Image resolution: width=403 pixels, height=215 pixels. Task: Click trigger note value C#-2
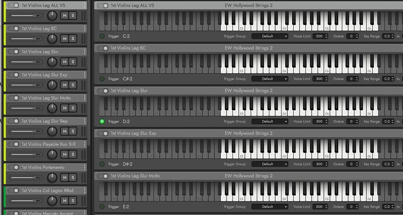tap(128, 79)
